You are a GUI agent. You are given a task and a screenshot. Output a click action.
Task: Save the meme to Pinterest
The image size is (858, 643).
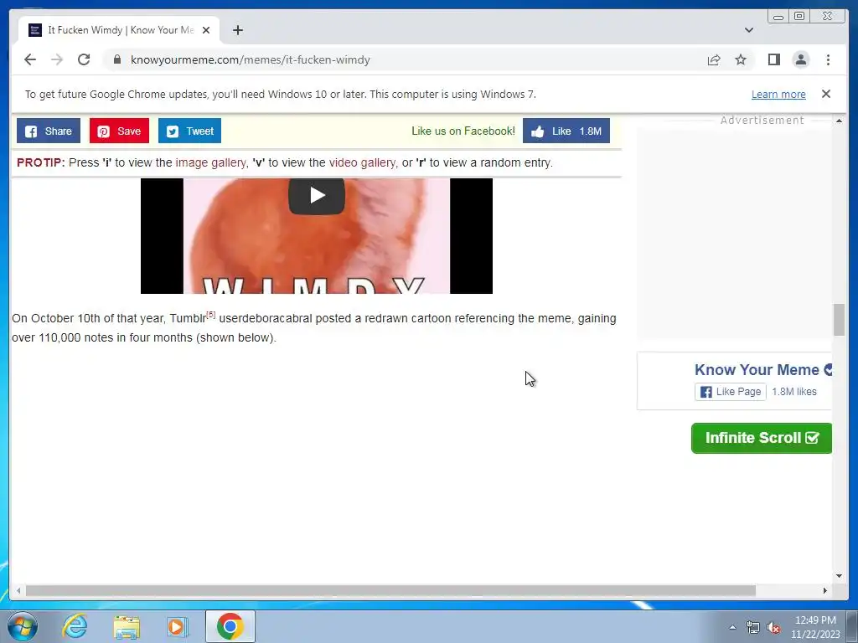[119, 131]
